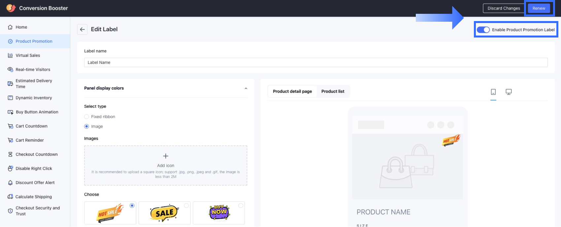Go back using the arrow beside Edit Label

82,29
